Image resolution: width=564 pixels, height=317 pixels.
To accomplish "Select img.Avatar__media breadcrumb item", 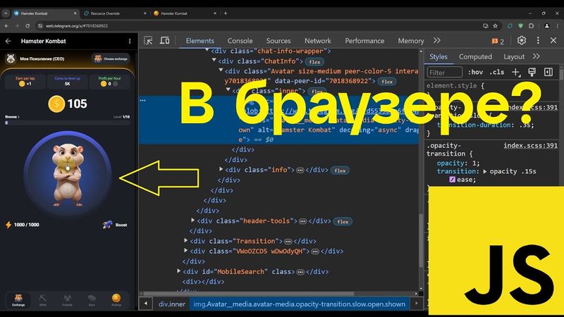I will [x=299, y=304].
